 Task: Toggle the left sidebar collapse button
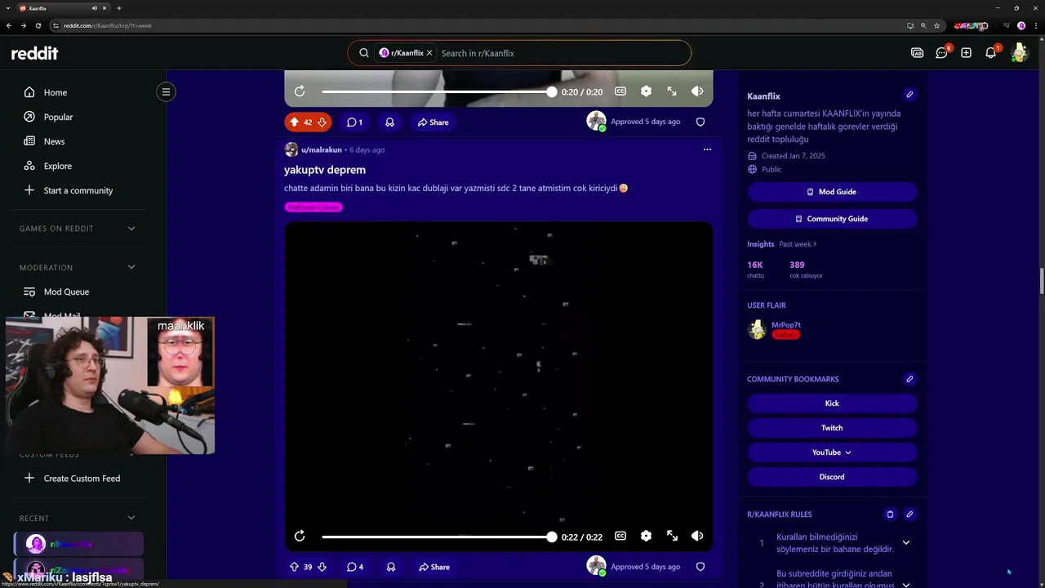[x=166, y=91]
